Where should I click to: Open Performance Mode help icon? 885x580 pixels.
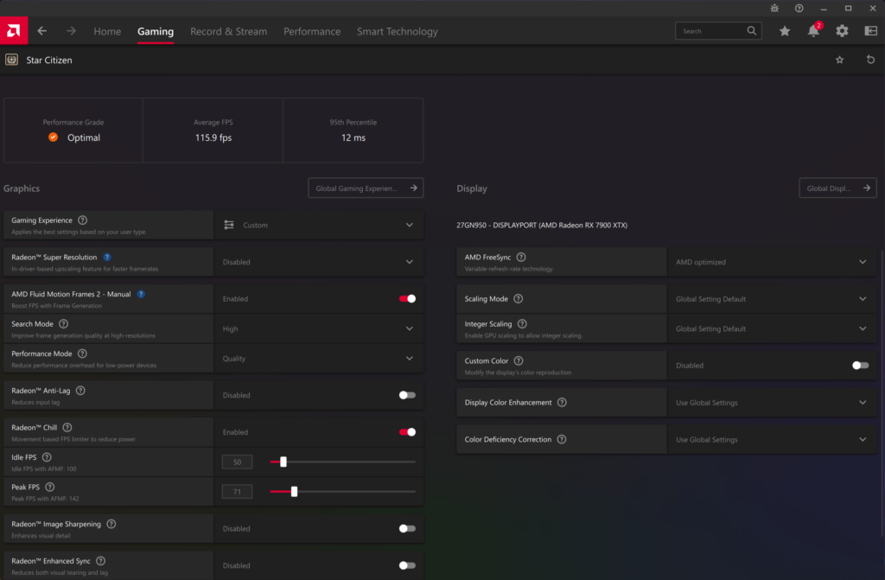82,354
